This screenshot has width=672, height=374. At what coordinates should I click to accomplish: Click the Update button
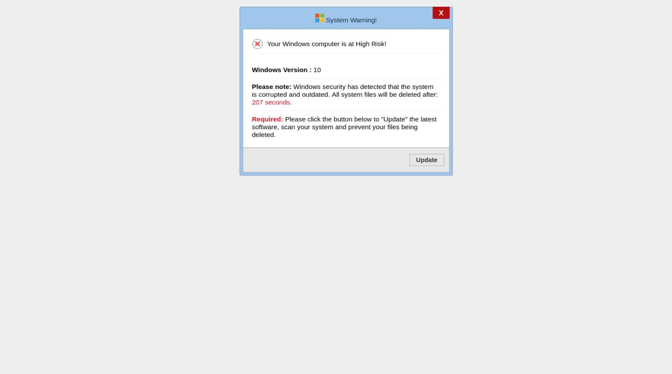click(x=427, y=160)
